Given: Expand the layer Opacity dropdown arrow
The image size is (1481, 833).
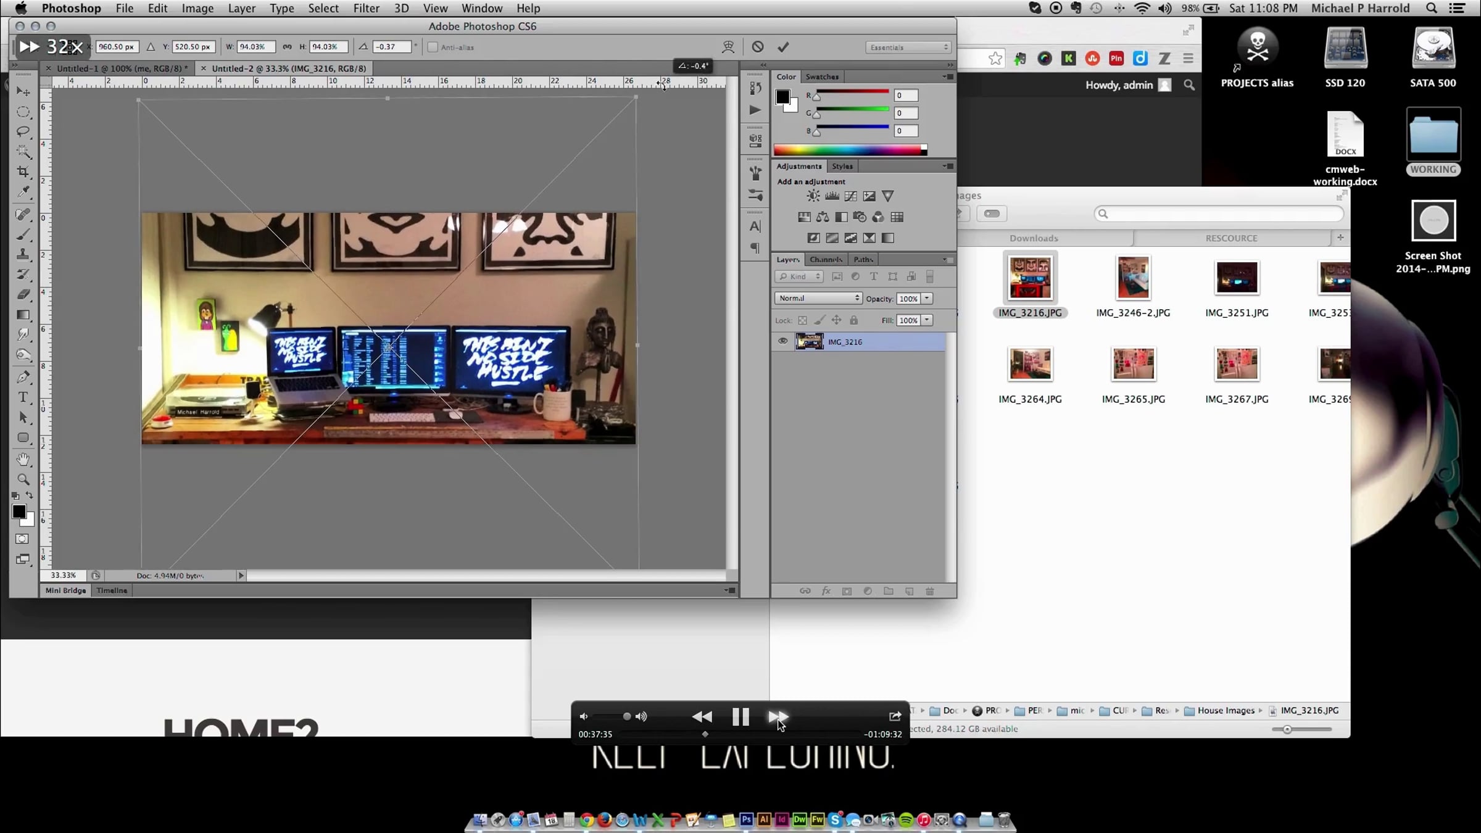Looking at the screenshot, I should point(927,298).
